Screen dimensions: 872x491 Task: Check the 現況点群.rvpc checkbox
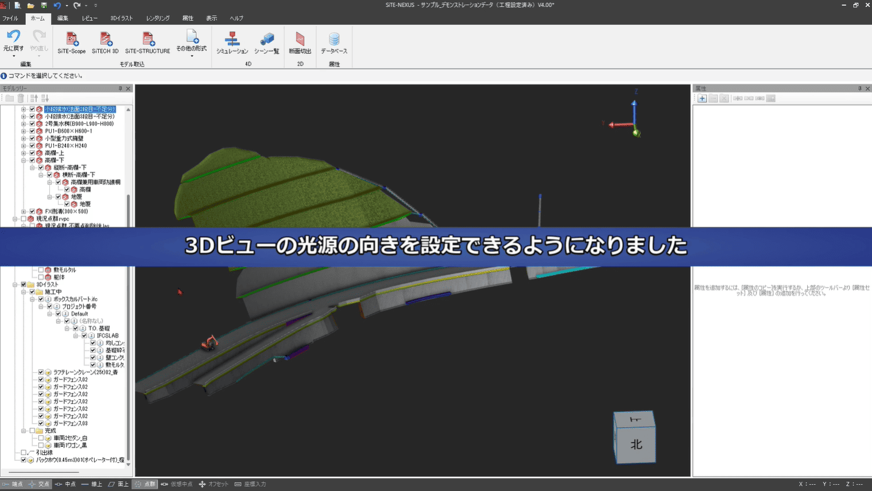pos(24,219)
